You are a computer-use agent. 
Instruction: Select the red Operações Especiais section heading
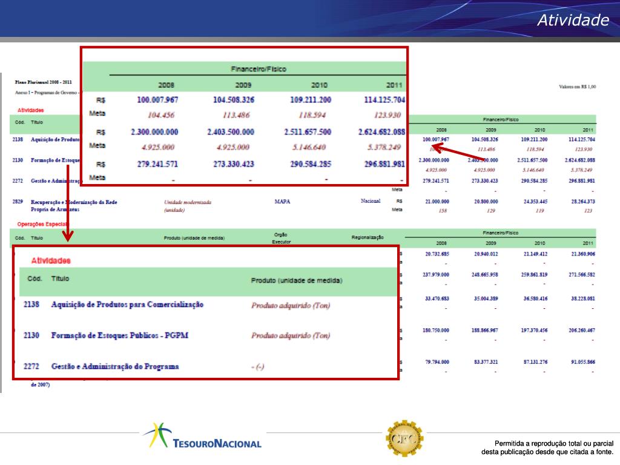[43, 224]
